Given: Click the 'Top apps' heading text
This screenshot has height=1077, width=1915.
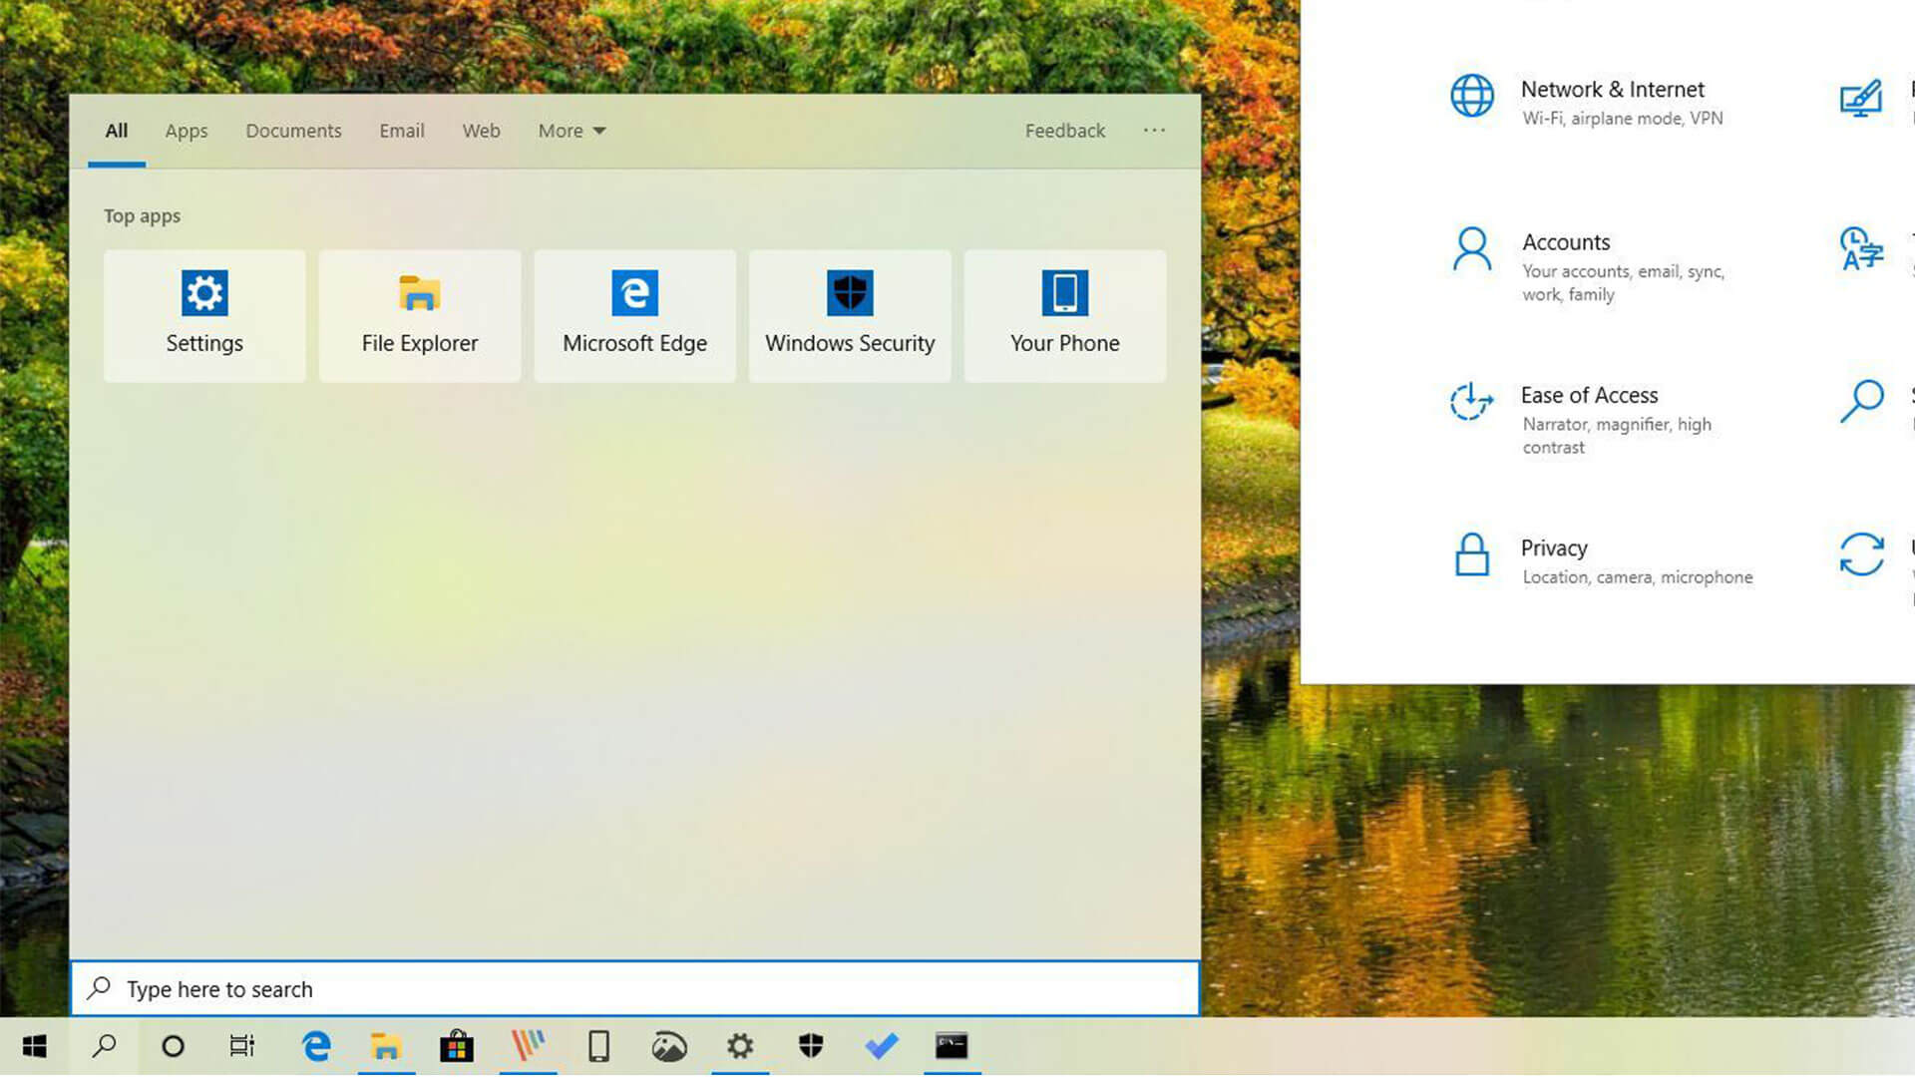Looking at the screenshot, I should (x=143, y=216).
